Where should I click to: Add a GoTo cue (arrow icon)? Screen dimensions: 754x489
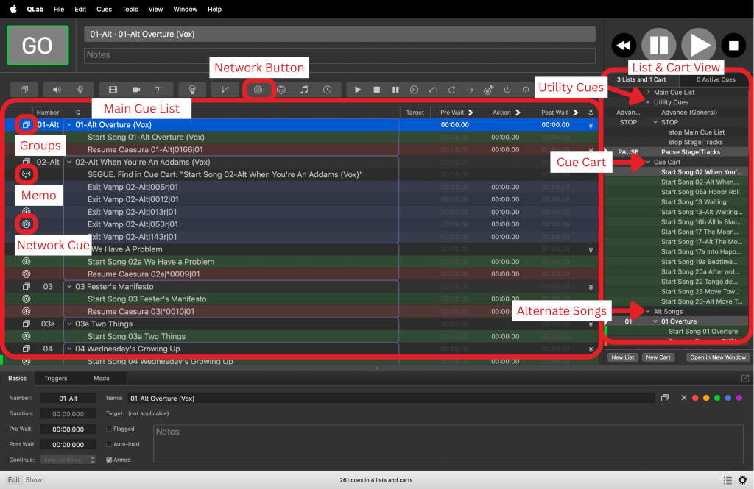click(470, 90)
